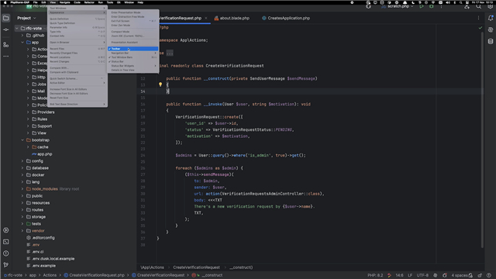This screenshot has height=279, width=496.
Task: Click the Apple menu icon
Action: [5, 2]
